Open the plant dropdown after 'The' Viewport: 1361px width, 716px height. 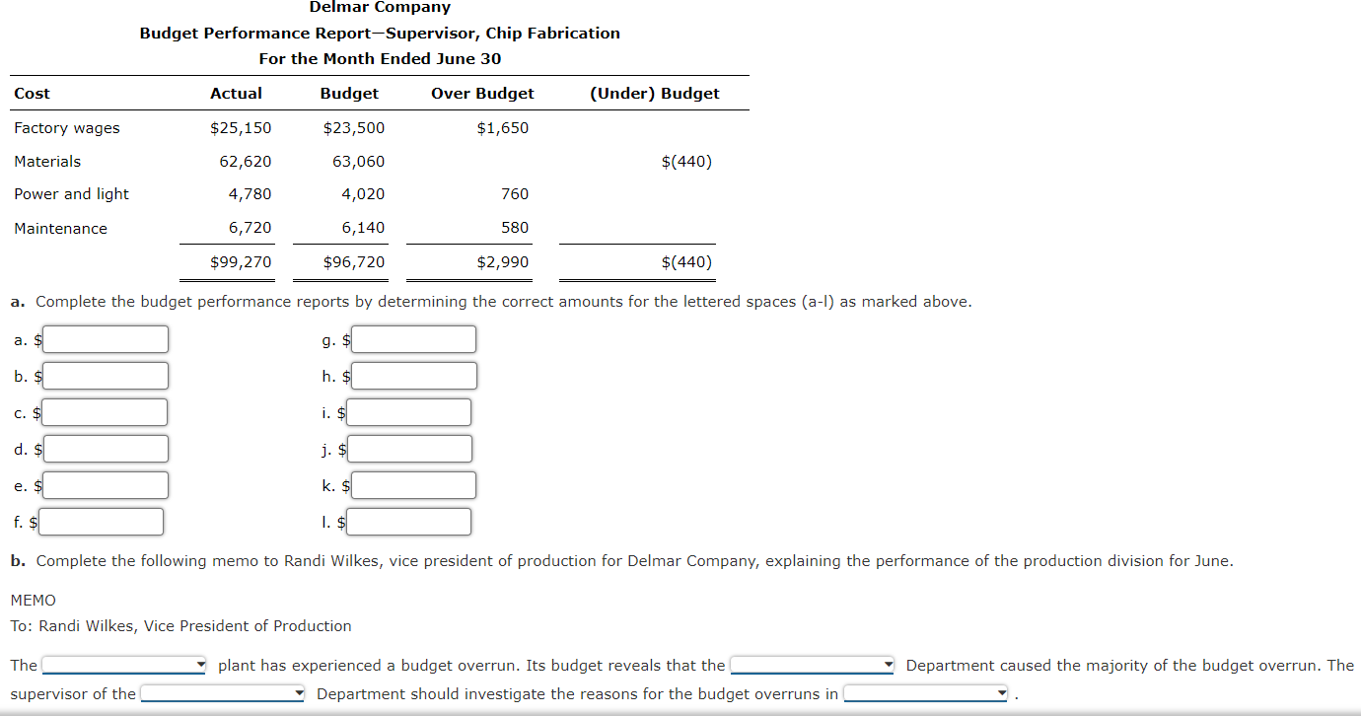pyautogui.click(x=124, y=666)
